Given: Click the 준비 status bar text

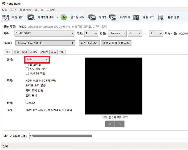Looking at the screenshot, I should coord(5,146).
